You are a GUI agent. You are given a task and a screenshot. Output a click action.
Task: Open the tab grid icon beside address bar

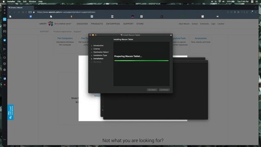click(x=30, y=12)
